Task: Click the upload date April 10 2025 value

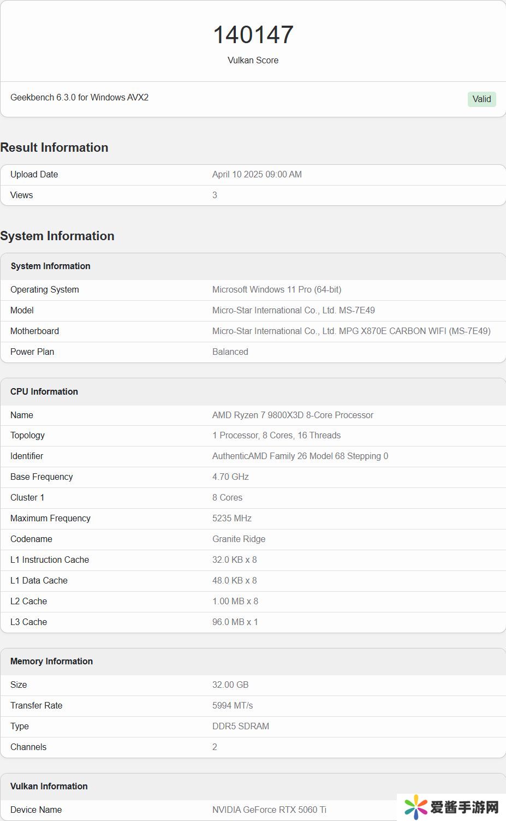Action: (x=257, y=174)
